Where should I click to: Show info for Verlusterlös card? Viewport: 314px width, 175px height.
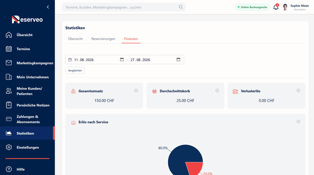(298, 91)
